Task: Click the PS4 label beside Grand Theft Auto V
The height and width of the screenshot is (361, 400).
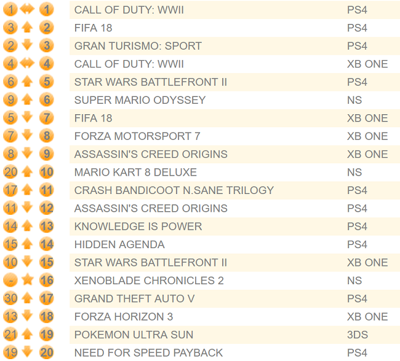Action: point(357,299)
